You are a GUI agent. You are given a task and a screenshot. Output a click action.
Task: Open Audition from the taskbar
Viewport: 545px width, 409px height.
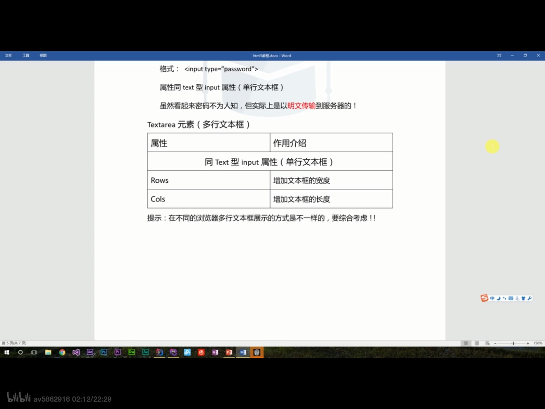(145, 352)
